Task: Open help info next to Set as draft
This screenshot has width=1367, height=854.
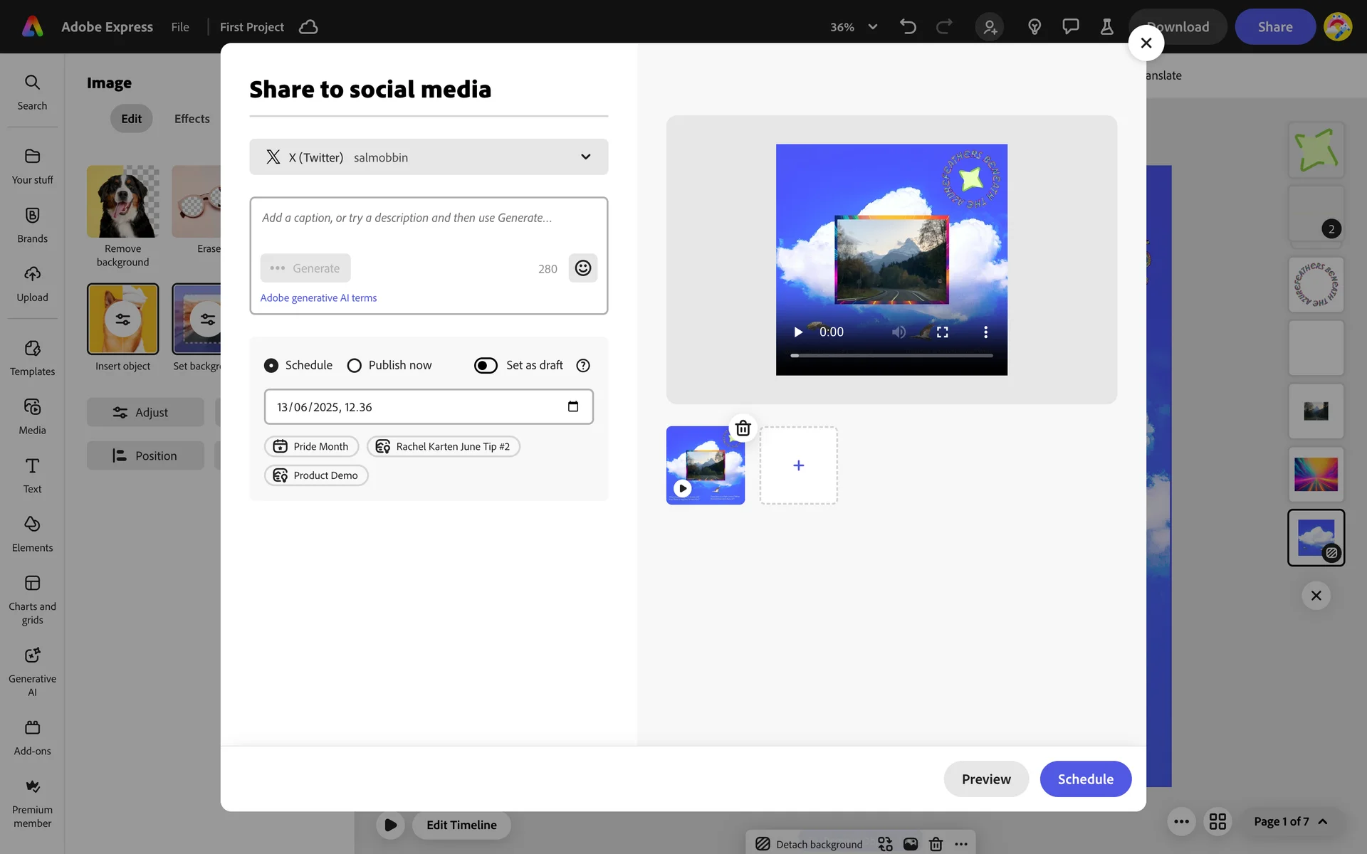Action: (x=583, y=365)
